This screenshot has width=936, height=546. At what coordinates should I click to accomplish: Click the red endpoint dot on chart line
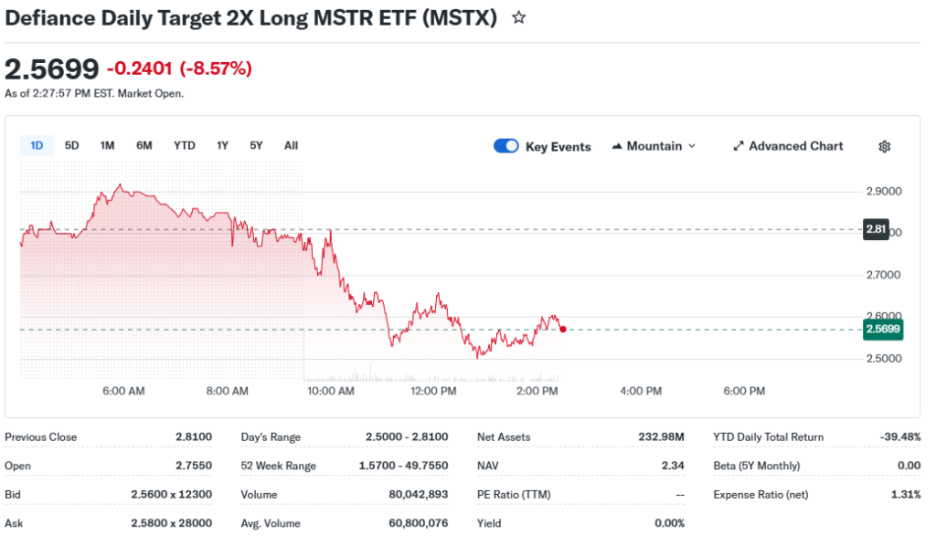click(562, 329)
